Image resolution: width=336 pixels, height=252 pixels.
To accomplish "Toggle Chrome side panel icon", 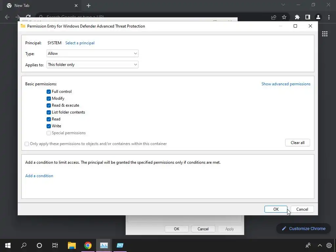I will pyautogui.click(x=308, y=17).
